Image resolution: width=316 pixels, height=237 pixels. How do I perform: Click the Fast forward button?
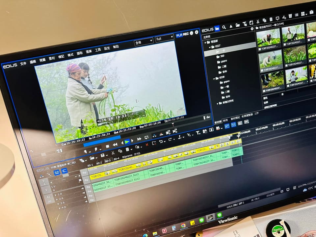coord(139,139)
